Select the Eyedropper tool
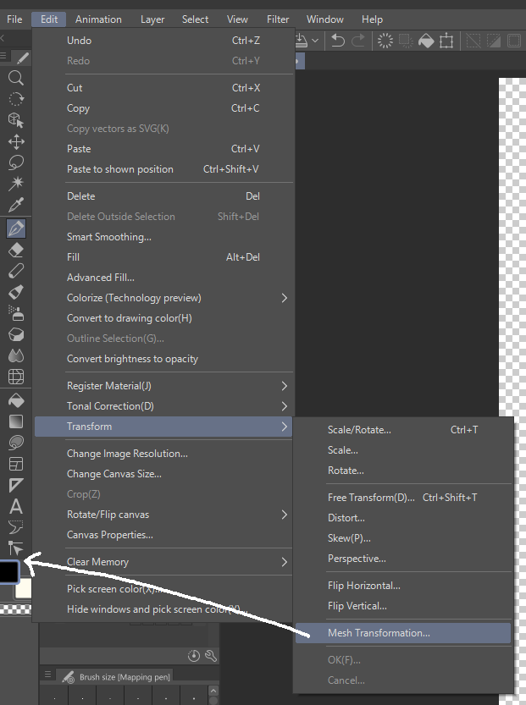The height and width of the screenshot is (705, 526). pyautogui.click(x=16, y=205)
